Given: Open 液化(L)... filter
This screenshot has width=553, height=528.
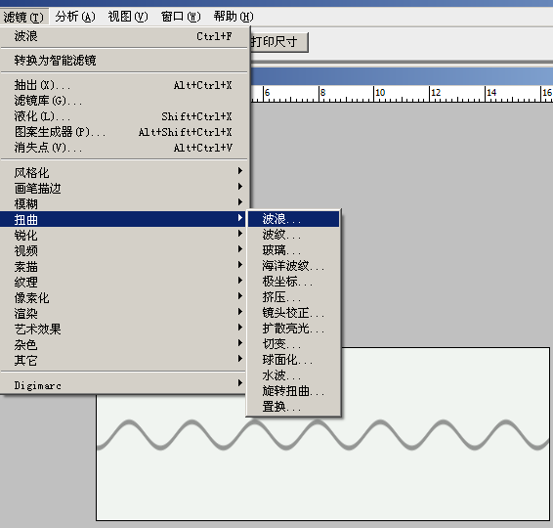Looking at the screenshot, I should [123, 116].
